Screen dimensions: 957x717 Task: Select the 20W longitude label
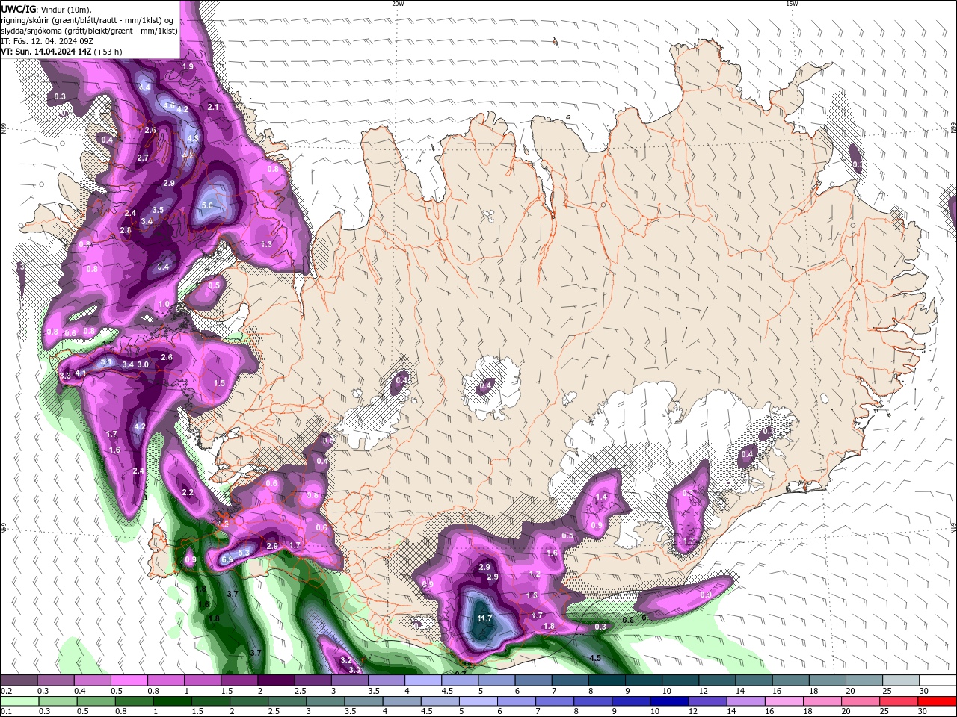(x=398, y=4)
